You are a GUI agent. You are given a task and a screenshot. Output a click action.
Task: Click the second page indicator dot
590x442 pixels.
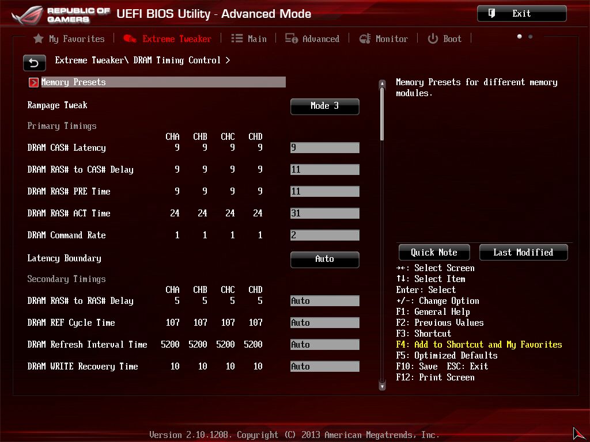530,36
